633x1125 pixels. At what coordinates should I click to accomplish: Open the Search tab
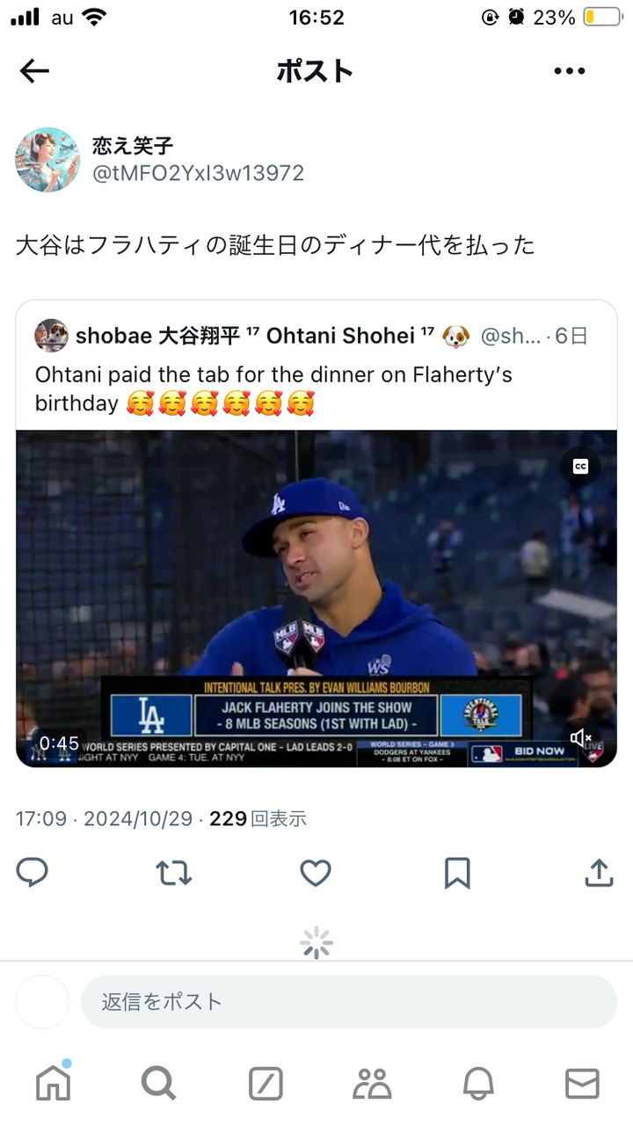[x=158, y=1084]
